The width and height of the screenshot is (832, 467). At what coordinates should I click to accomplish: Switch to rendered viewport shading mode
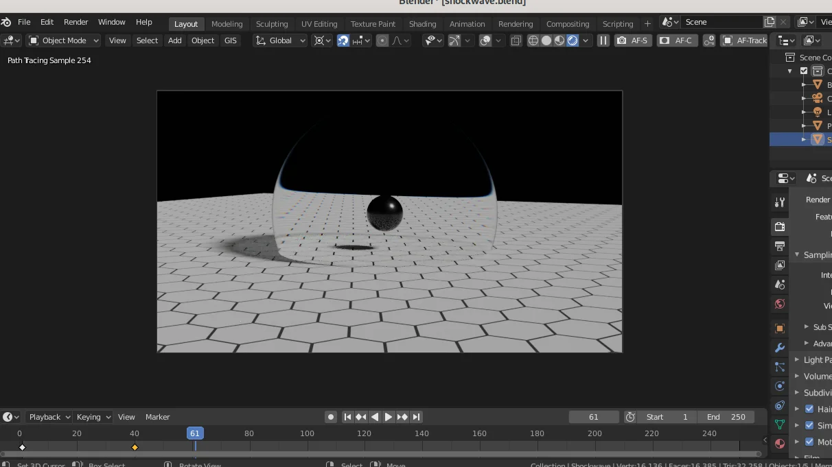(573, 40)
